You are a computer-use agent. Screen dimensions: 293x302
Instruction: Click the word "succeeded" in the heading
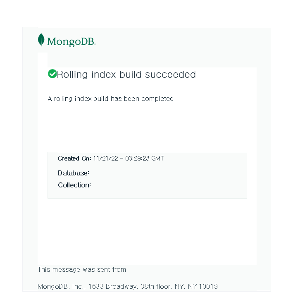[x=170, y=74]
